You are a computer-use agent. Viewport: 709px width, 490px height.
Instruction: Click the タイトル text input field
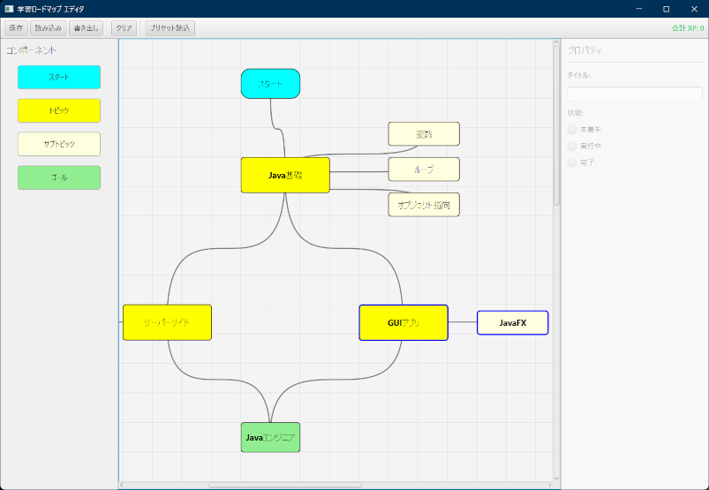tap(634, 94)
